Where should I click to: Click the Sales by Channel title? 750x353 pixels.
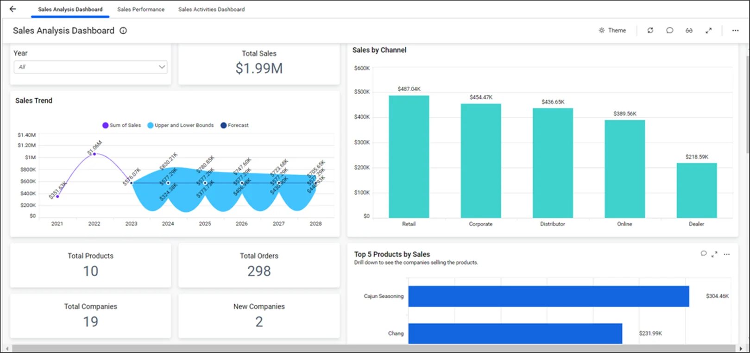point(379,50)
